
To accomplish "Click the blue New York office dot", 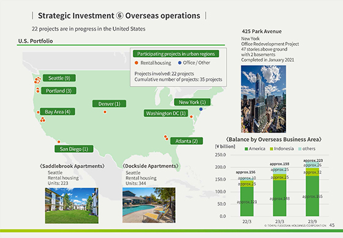I will coord(201,109).
